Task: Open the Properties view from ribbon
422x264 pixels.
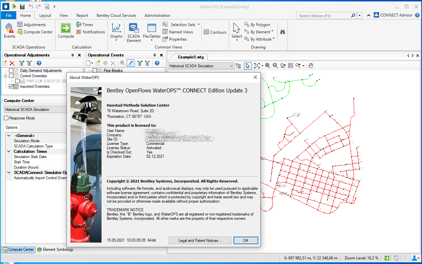Action: [174, 39]
